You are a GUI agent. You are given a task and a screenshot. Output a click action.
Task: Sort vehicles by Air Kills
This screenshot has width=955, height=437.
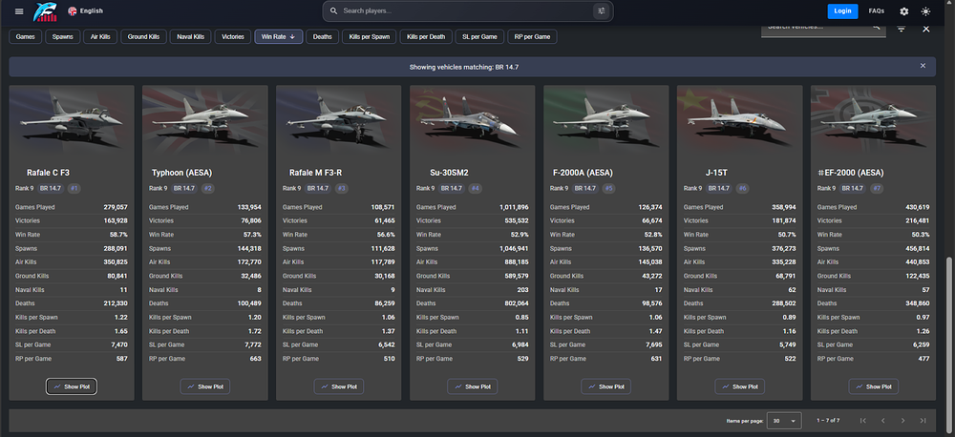point(100,36)
